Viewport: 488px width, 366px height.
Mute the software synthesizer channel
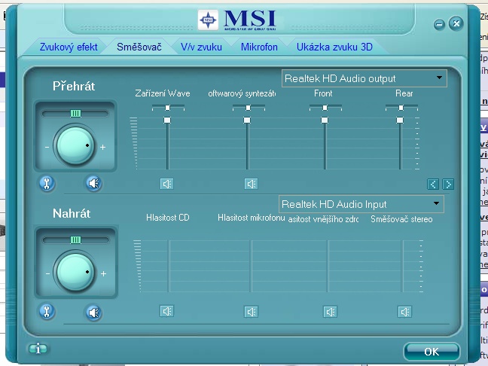pyautogui.click(x=252, y=184)
